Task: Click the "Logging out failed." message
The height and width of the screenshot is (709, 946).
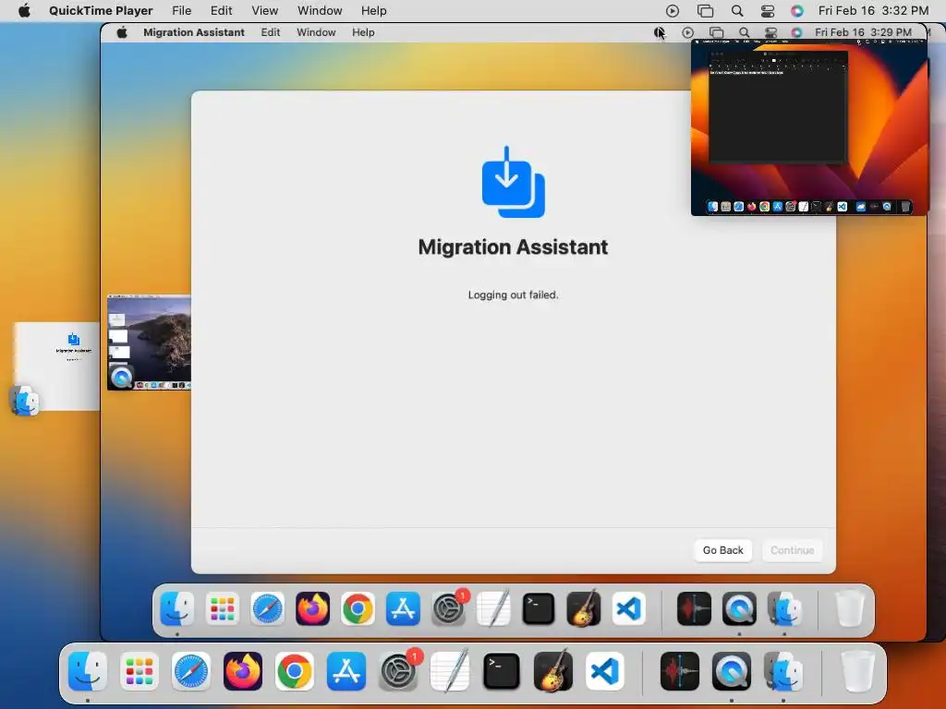Action: [x=513, y=294]
